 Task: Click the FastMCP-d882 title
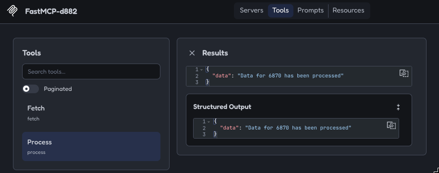click(x=51, y=11)
